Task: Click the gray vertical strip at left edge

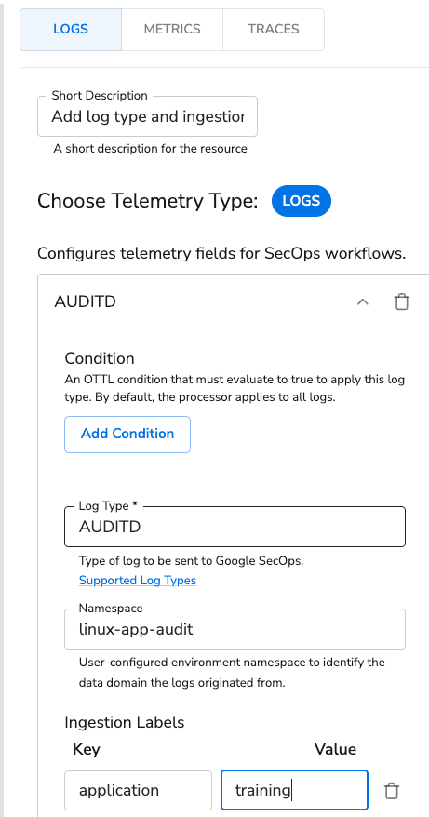Action: tap(2, 408)
